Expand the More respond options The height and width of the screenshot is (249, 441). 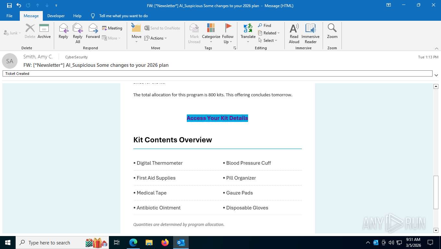(111, 38)
